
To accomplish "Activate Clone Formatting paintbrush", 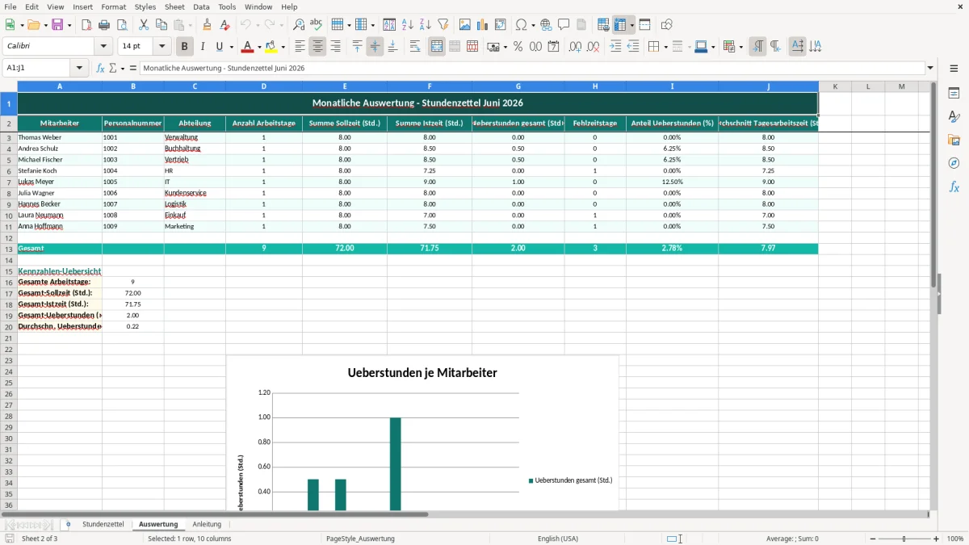I will pyautogui.click(x=208, y=25).
